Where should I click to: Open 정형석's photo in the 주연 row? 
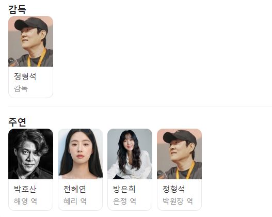pos(180,154)
